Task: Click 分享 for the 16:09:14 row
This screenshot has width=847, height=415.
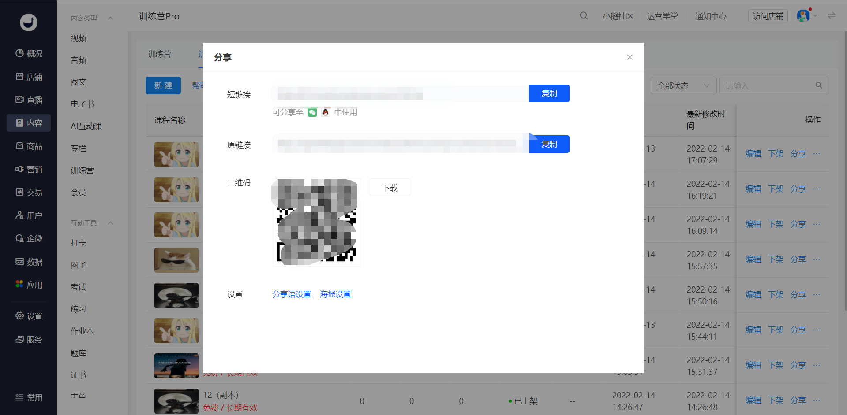Action: [x=798, y=224]
